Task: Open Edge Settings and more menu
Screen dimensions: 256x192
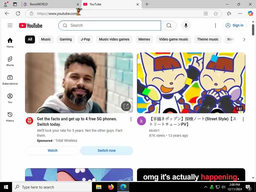Action: [x=240, y=13]
